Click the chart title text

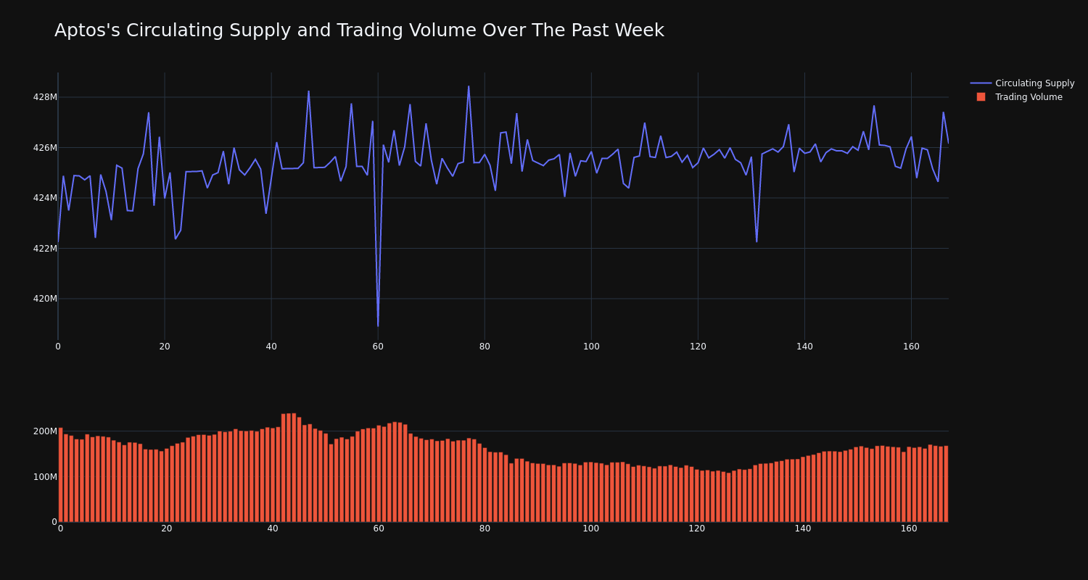[359, 30]
